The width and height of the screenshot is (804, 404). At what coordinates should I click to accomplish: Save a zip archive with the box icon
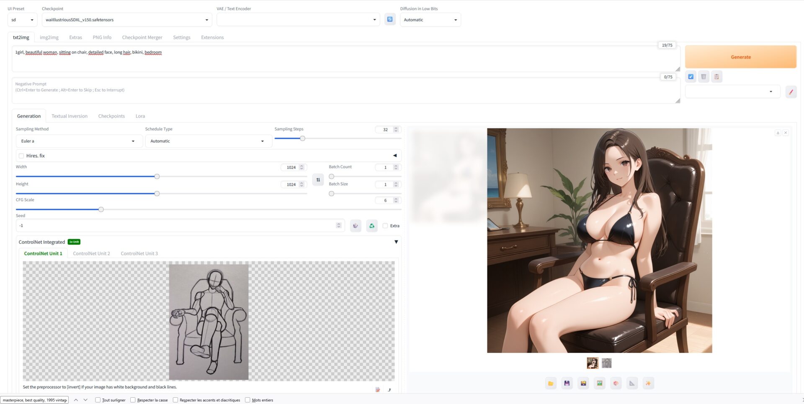tap(583, 383)
